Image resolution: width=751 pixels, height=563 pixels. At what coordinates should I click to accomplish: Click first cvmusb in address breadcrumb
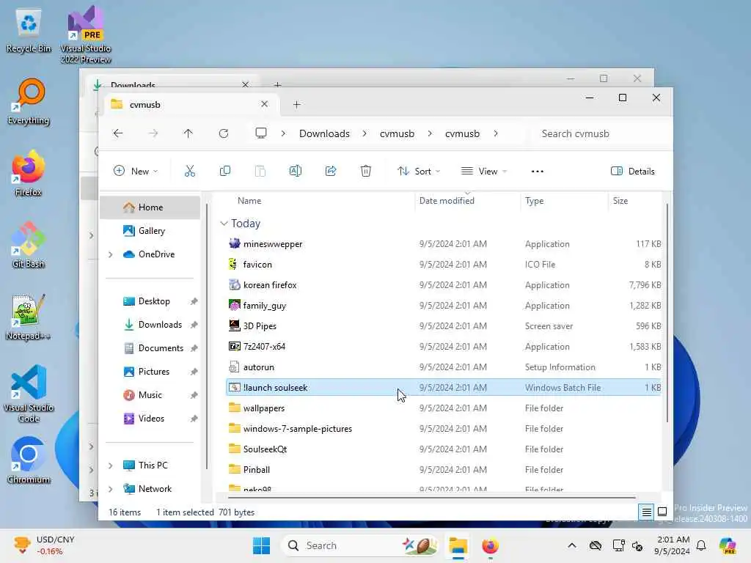(397, 133)
